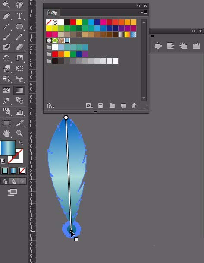
Task: Enable Draw Inside mode
Action: pos(22,181)
